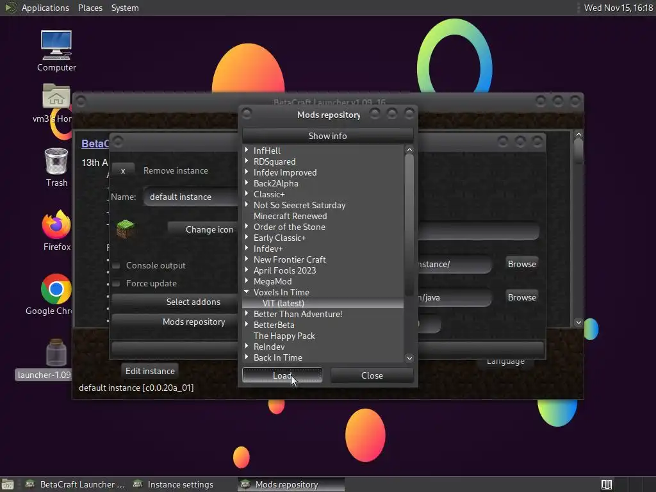The width and height of the screenshot is (656, 492).
Task: Select the Minecraft Renewed entry
Action: (x=290, y=216)
